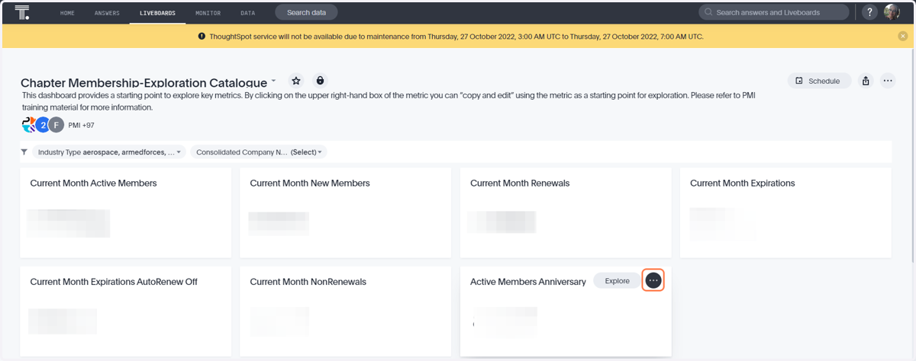This screenshot has height=361, width=916.
Task: Click Current Month Expirations AutoRenew Off title
Action: pos(114,282)
